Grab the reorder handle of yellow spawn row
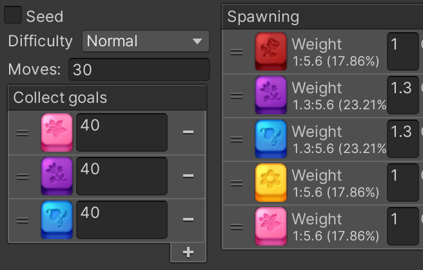The height and width of the screenshot is (270, 423). point(237,183)
